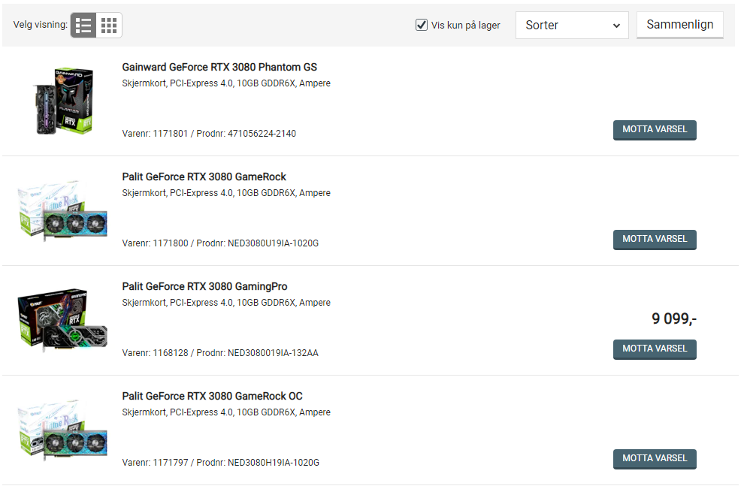Open the Sorter dropdown
744x489 pixels.
[x=572, y=25]
